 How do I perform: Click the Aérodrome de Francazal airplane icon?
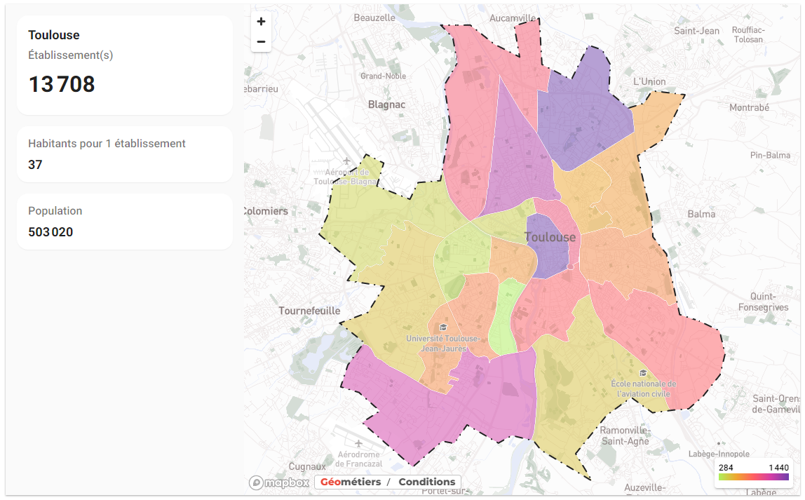click(x=358, y=443)
